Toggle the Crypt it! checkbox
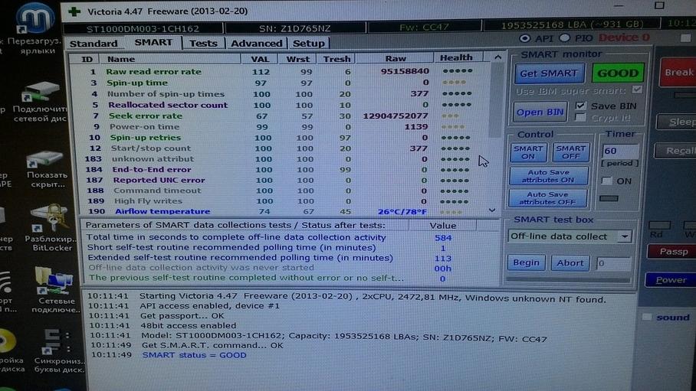This screenshot has height=391, width=696. 580,118
